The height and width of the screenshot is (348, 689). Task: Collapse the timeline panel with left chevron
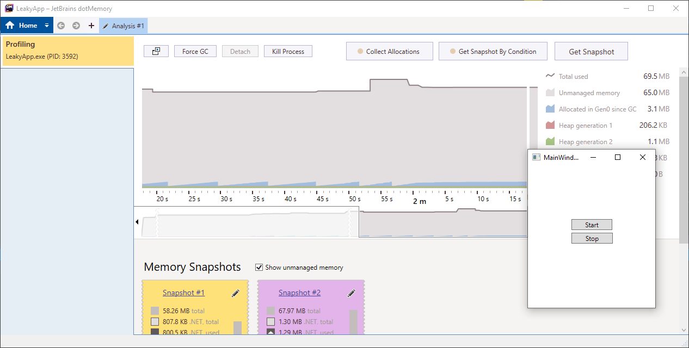tap(137, 222)
